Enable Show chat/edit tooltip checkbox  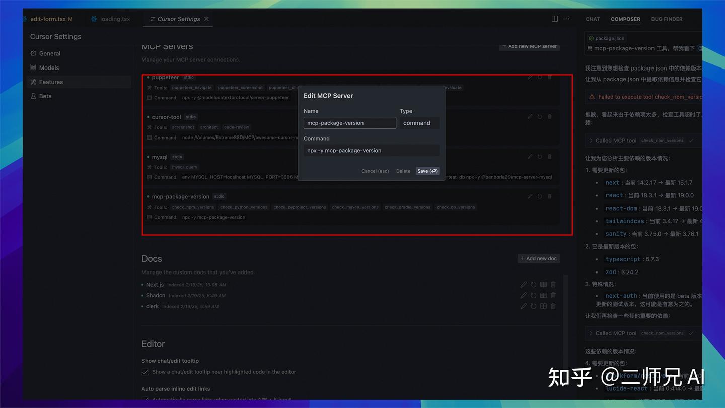(x=145, y=371)
